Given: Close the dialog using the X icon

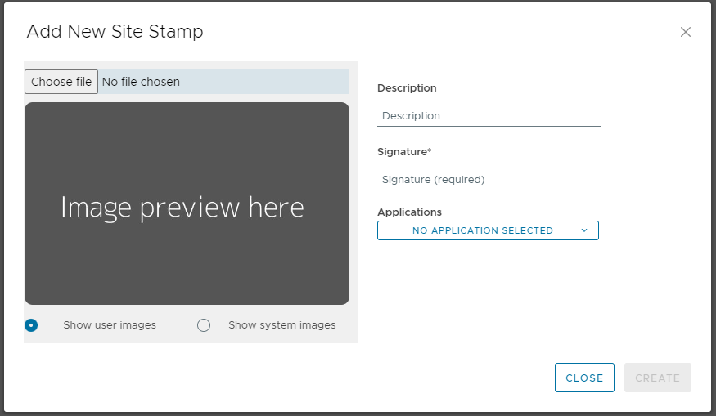Looking at the screenshot, I should (686, 32).
